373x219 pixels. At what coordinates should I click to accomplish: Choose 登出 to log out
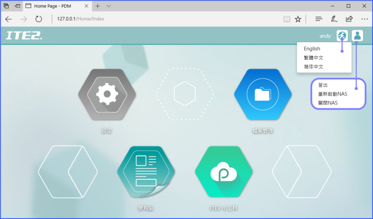[x=323, y=85]
